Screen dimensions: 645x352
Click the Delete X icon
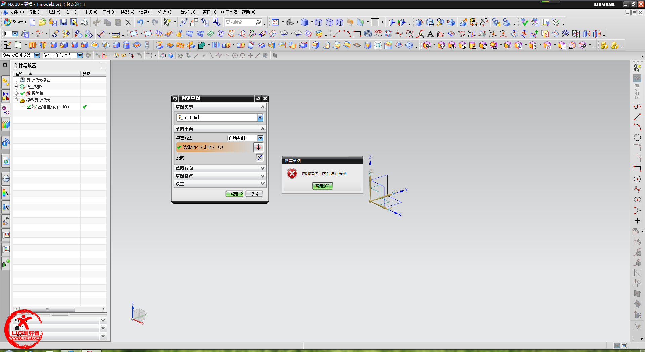point(128,22)
